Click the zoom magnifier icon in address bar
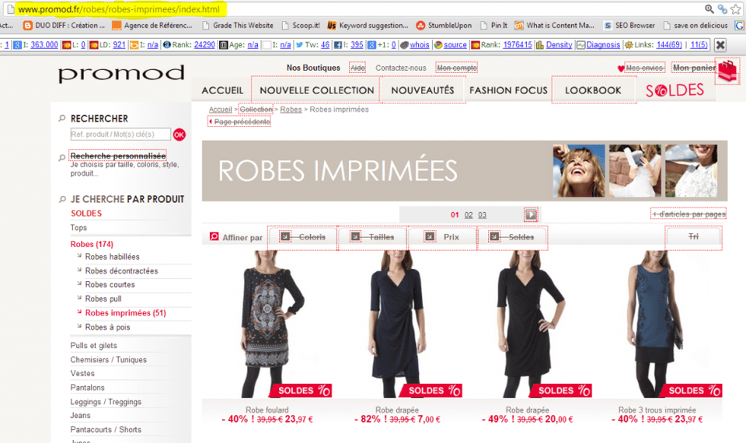 click(x=709, y=9)
